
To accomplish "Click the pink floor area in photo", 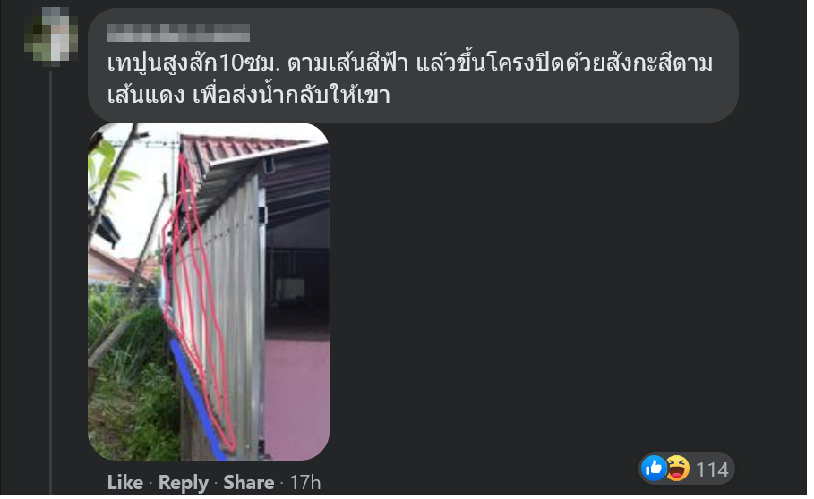I will click(x=296, y=393).
